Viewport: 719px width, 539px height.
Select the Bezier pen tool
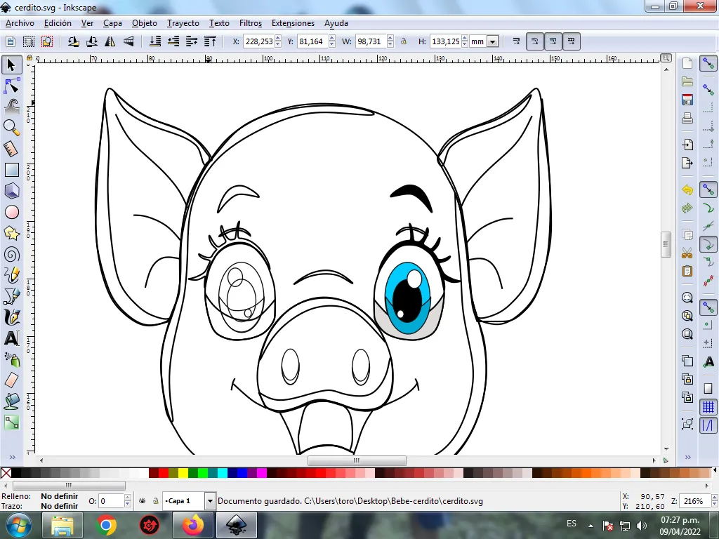(x=11, y=296)
